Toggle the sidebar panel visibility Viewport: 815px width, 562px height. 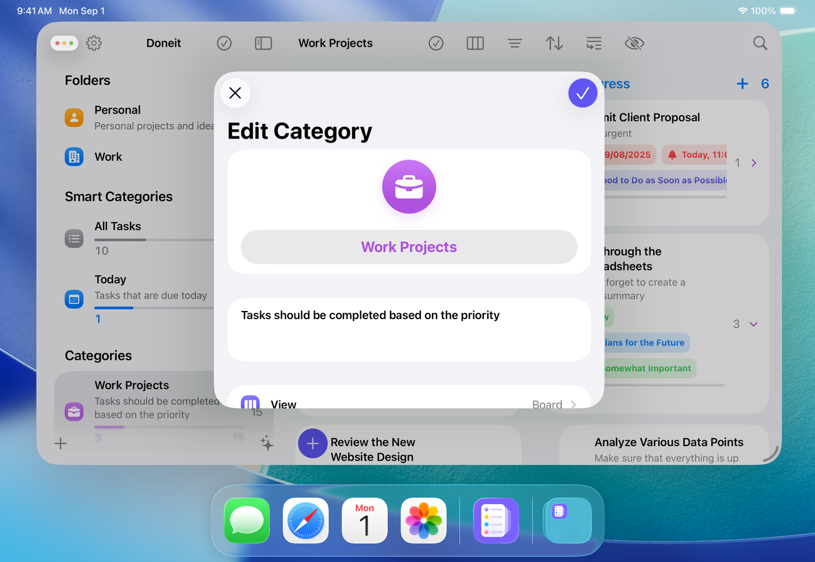click(263, 43)
